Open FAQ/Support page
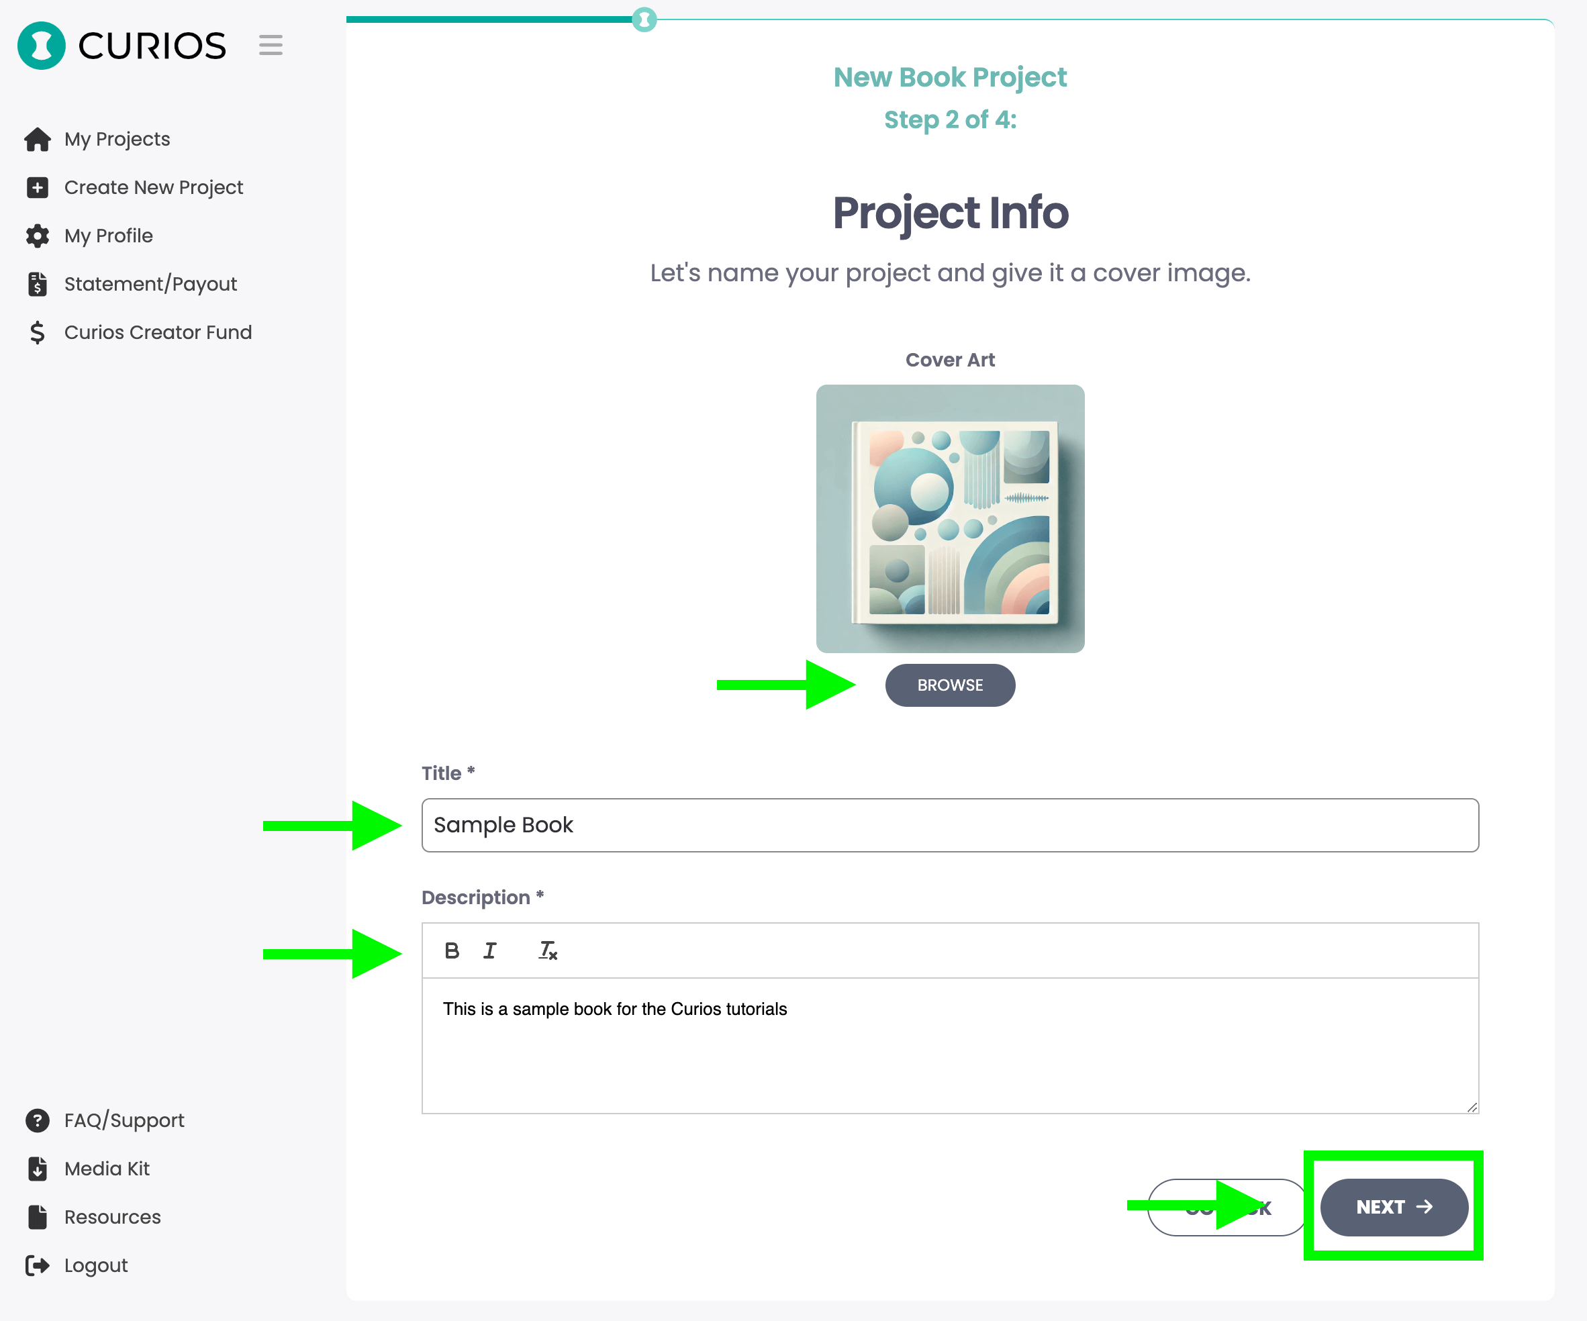The width and height of the screenshot is (1587, 1321). pyautogui.click(x=124, y=1120)
